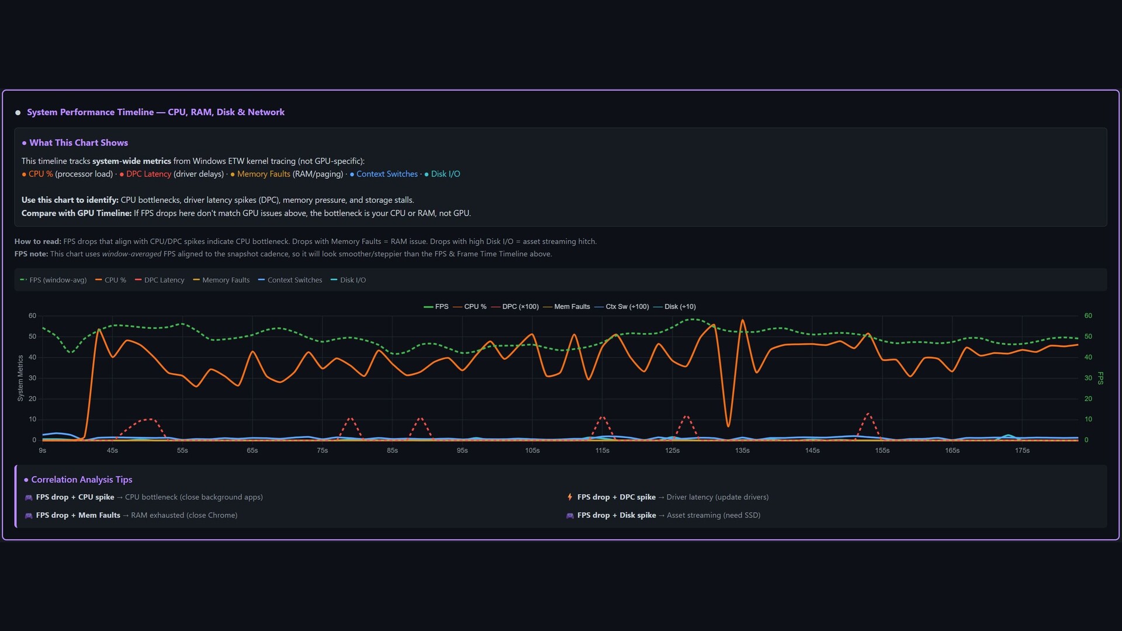Toggle Mem Faults series in chart legend
Image resolution: width=1122 pixels, height=631 pixels.
[566, 307]
